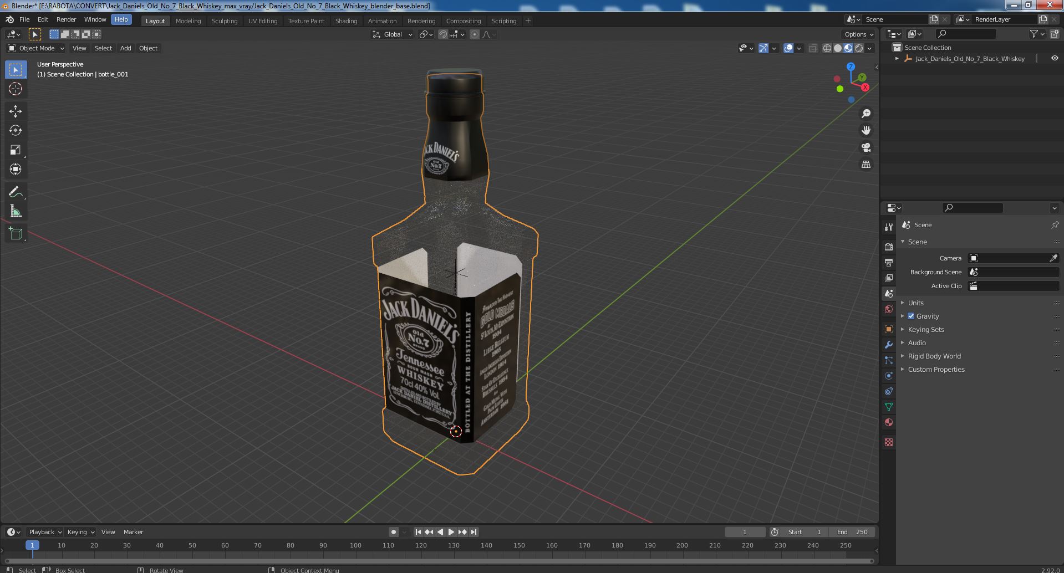This screenshot has height=573, width=1064.
Task: Open the Keying popover
Action: pos(80,532)
